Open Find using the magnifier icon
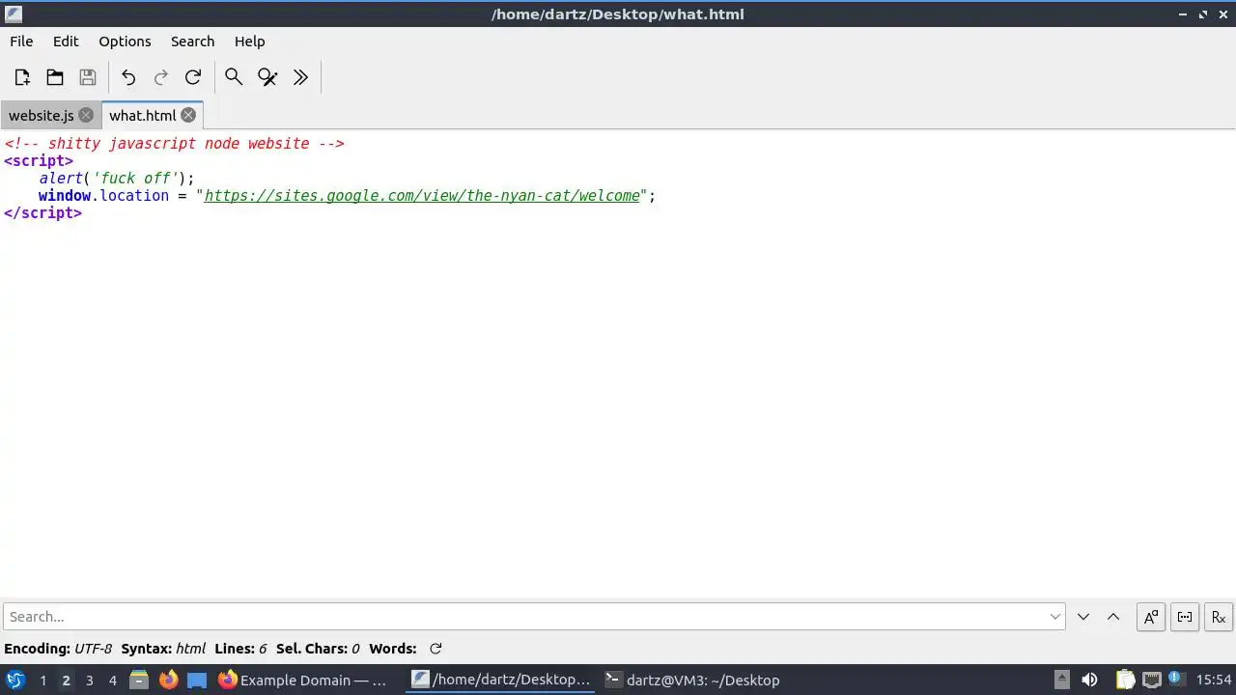 tap(234, 77)
